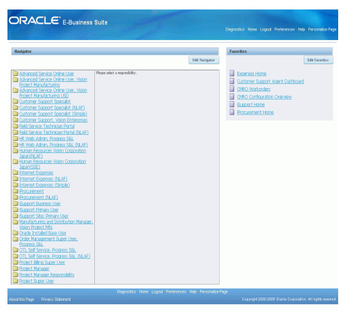Click Personalize Page link in the footer
347x313 pixels.
coord(213,292)
